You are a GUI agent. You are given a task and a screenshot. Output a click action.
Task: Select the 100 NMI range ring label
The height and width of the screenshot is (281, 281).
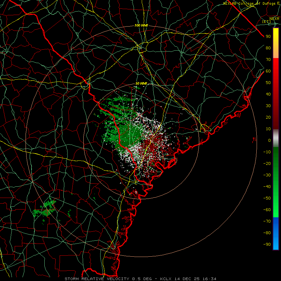click(141, 26)
